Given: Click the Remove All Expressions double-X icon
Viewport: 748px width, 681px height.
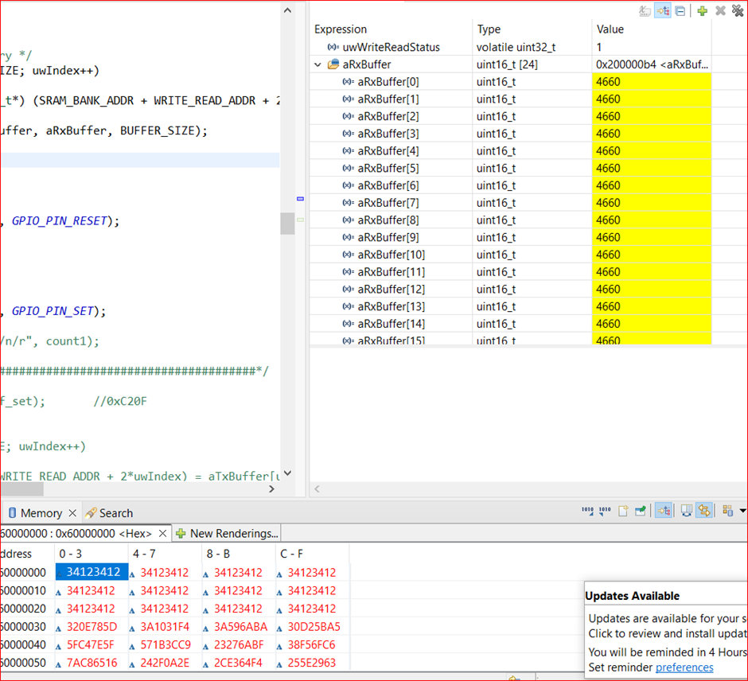Looking at the screenshot, I should coord(738,10).
